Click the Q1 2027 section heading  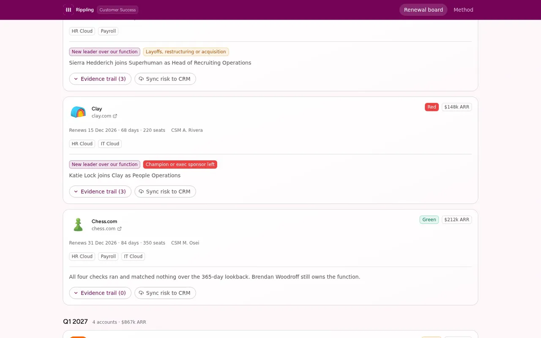pos(75,322)
